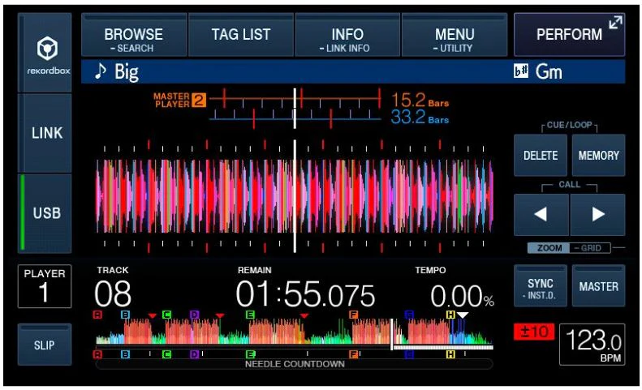This screenshot has height=390, width=642.
Task: Call the previous cue with left arrow
Action: 541,214
